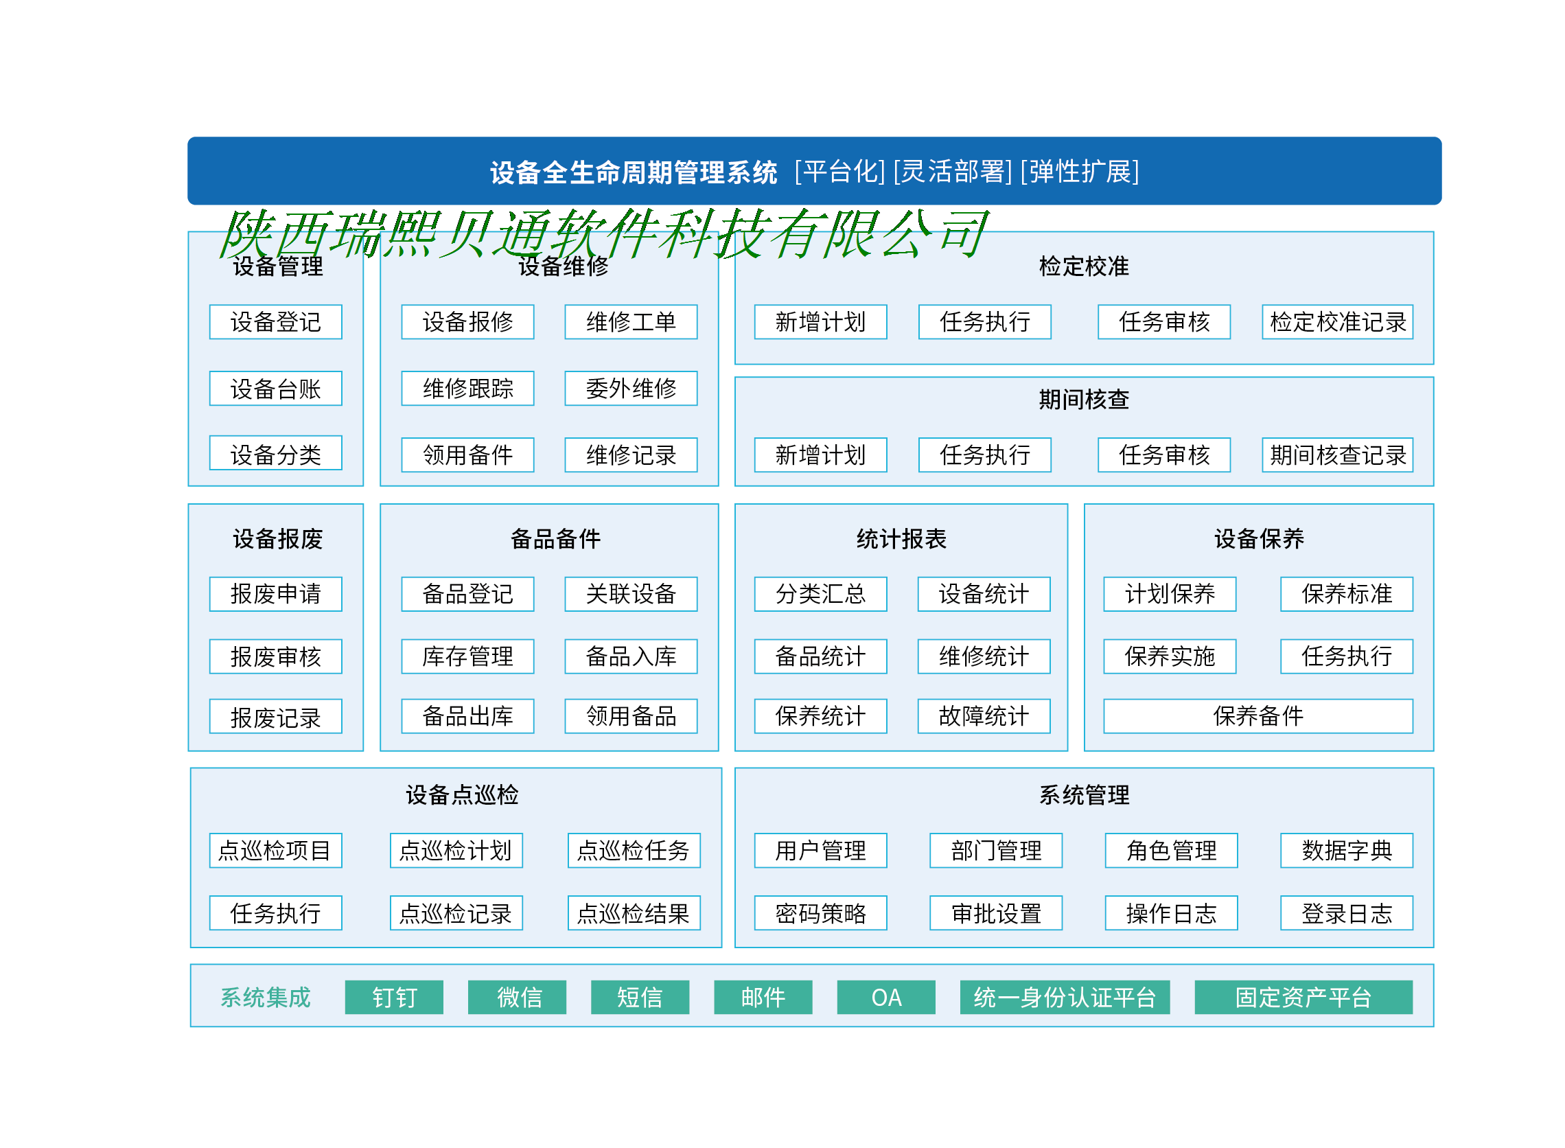Viewport: 1565px width, 1148px height.
Task: Open the 点巡检结果 box
Action: point(634,913)
